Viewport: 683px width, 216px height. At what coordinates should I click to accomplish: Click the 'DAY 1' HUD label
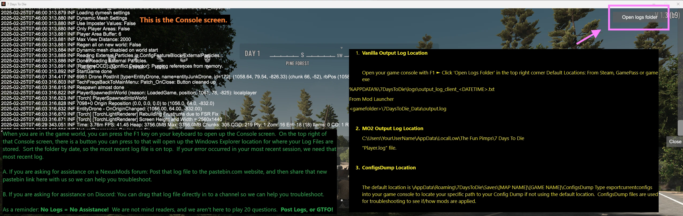point(252,54)
